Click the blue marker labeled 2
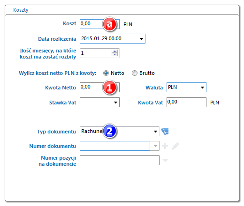 tap(109, 131)
